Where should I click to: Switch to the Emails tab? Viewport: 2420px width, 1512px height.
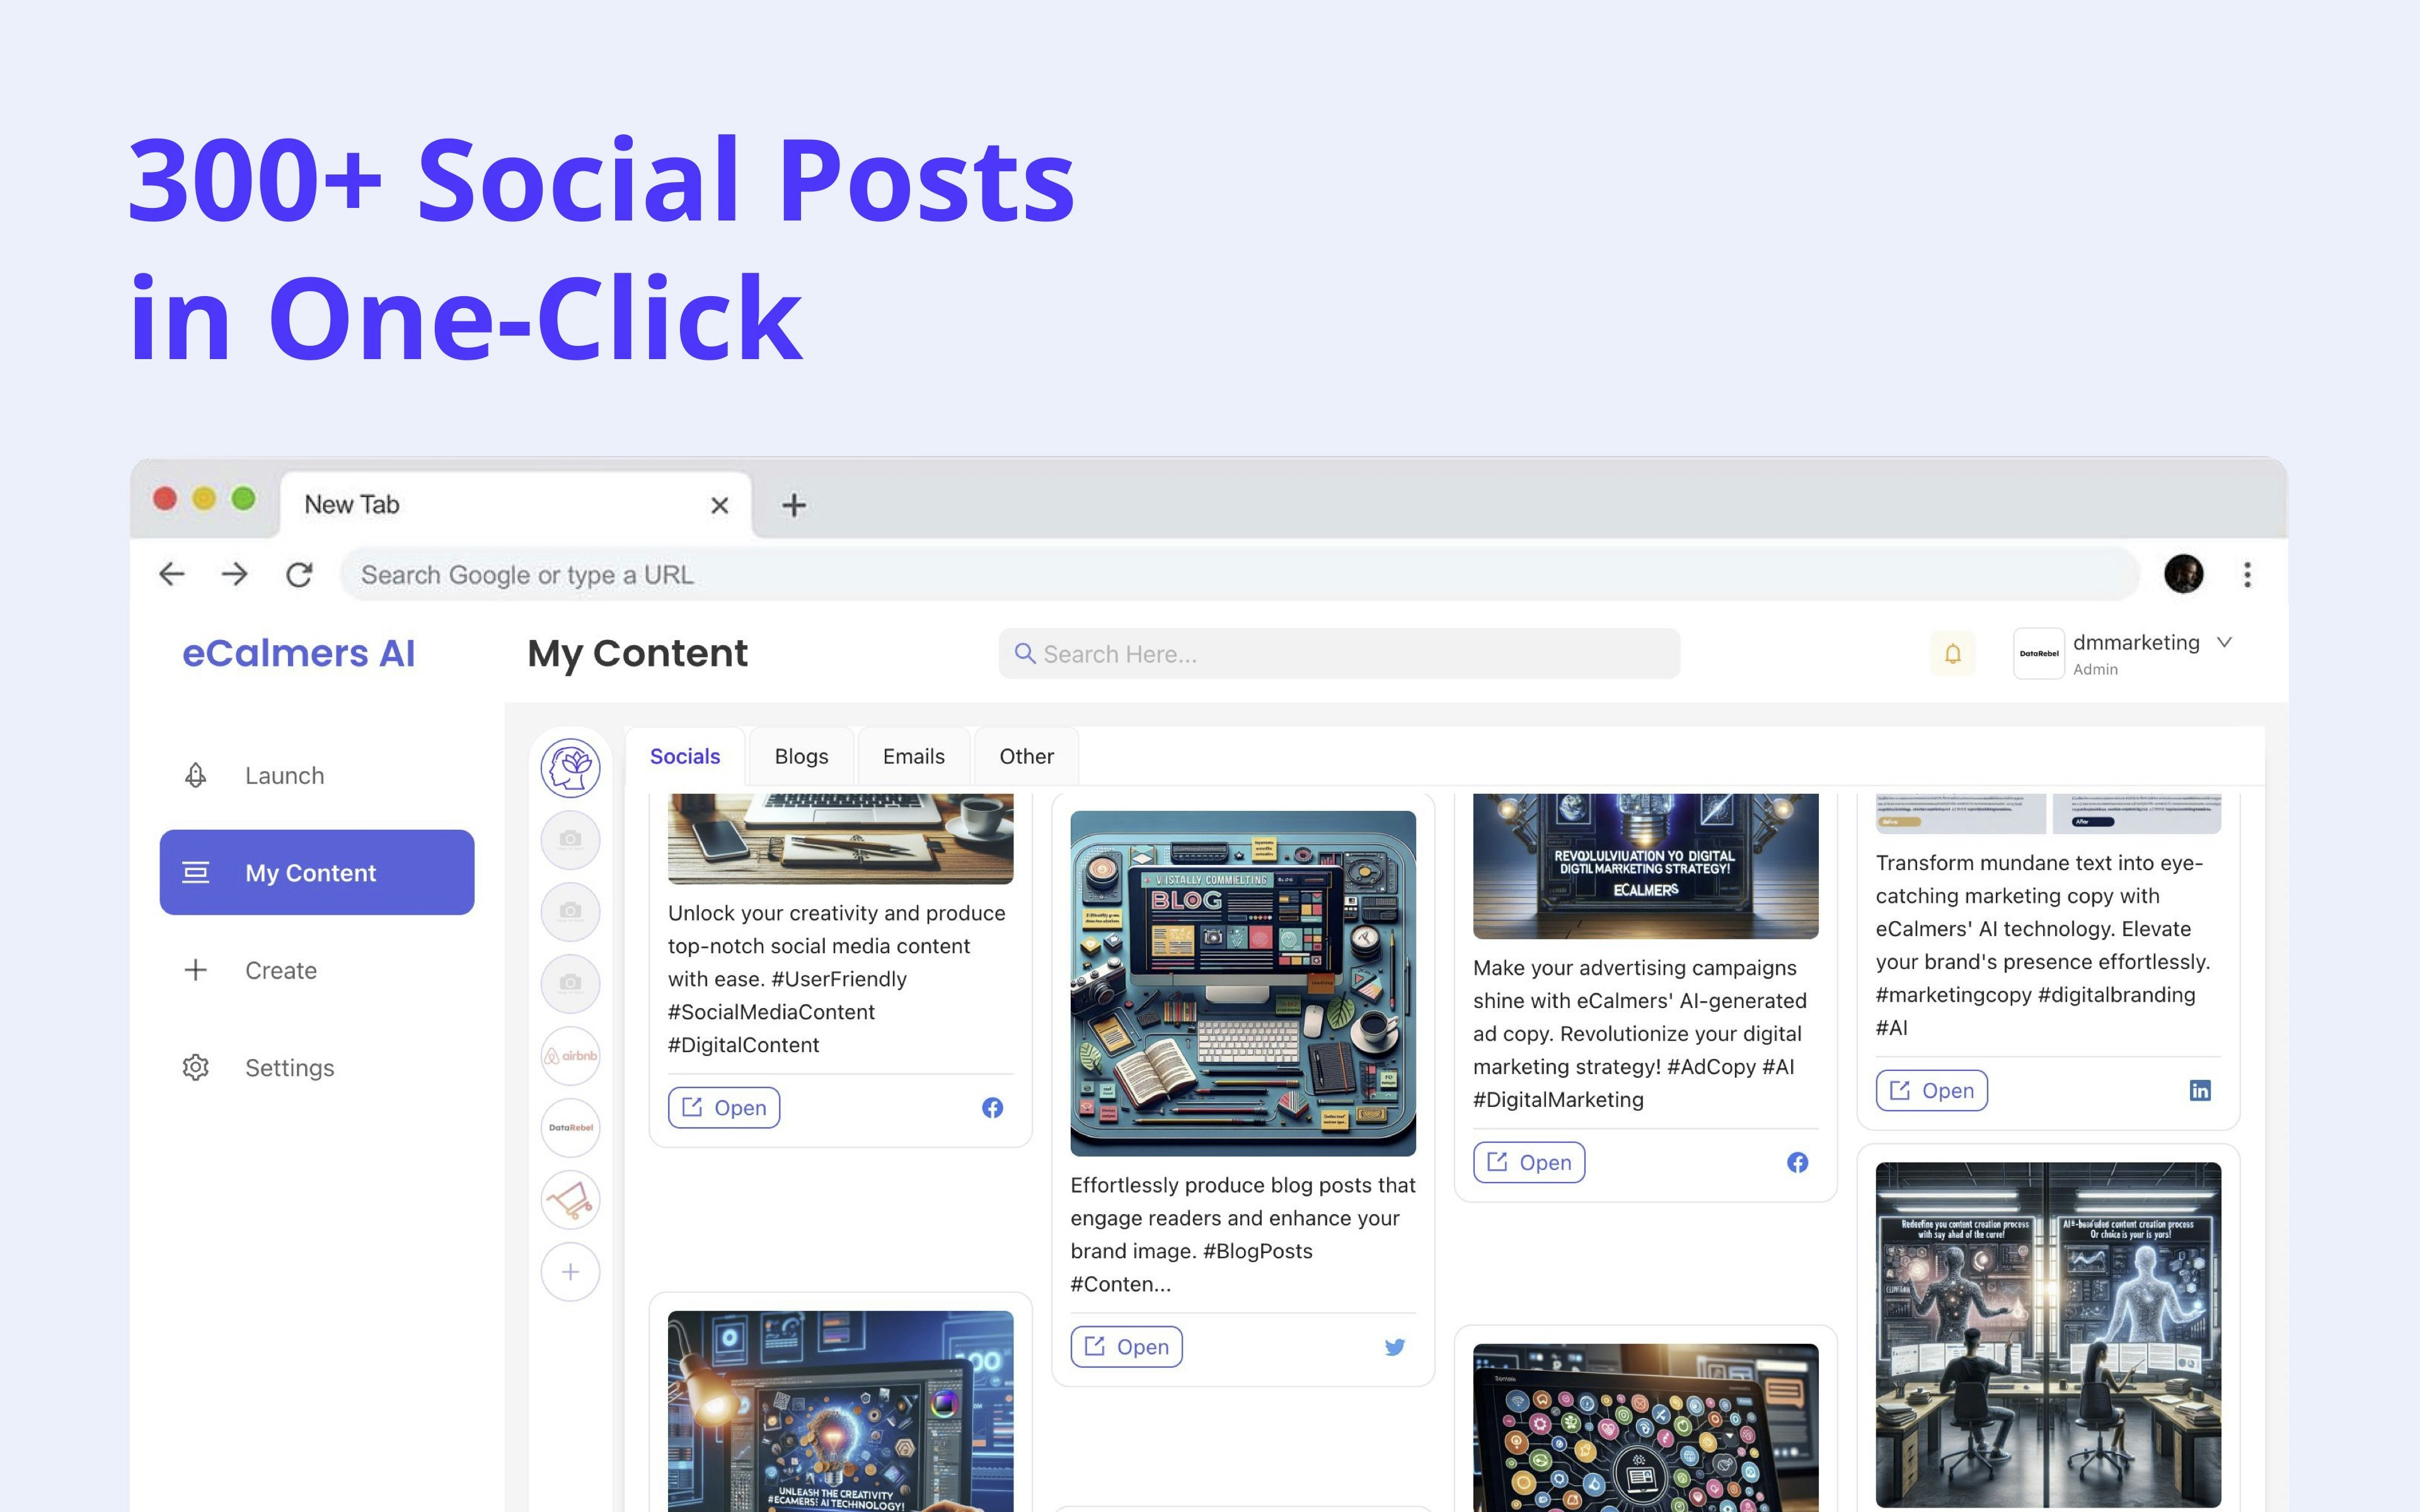[913, 757]
